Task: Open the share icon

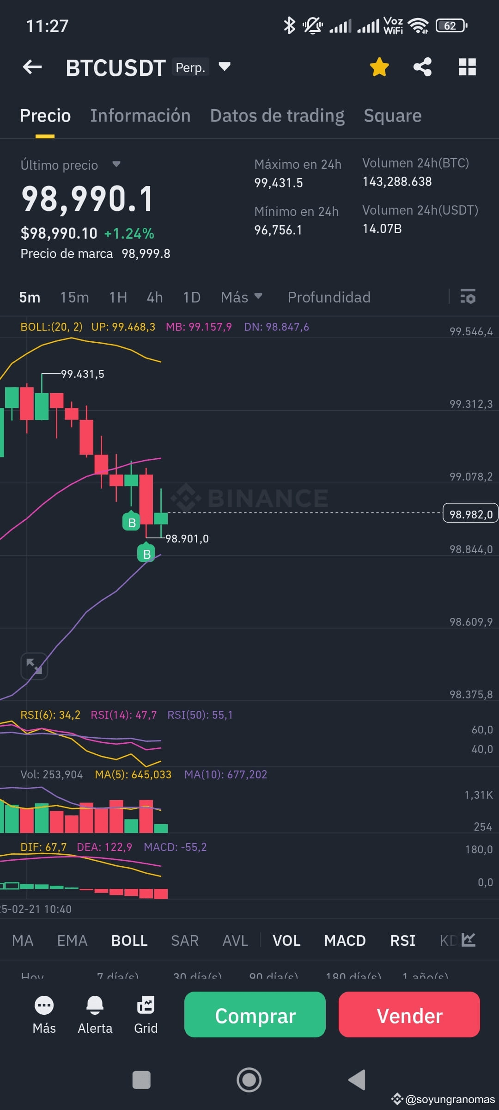Action: coord(422,67)
